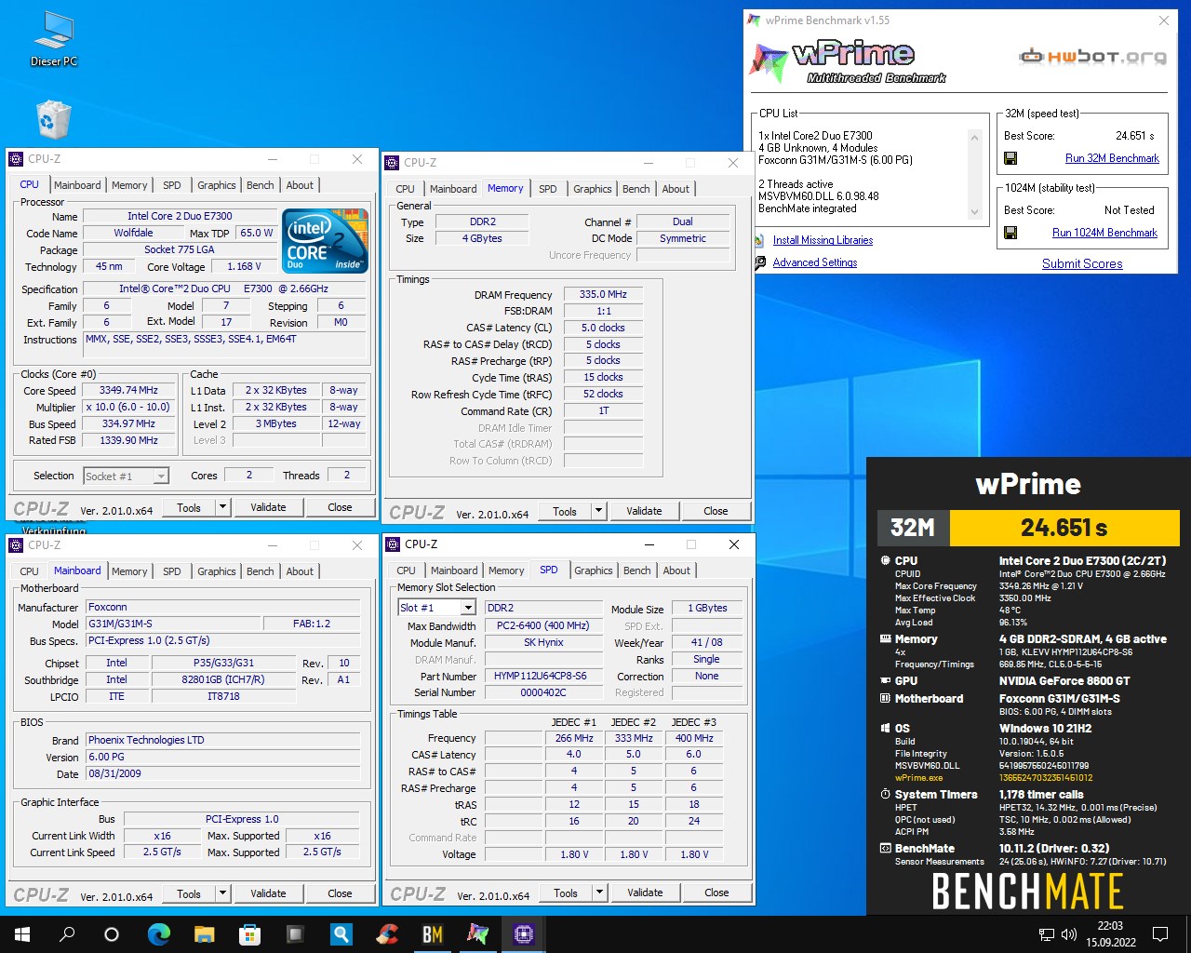Image resolution: width=1191 pixels, height=953 pixels.
Task: Click Tools button in Mainboard window
Action: tap(189, 893)
